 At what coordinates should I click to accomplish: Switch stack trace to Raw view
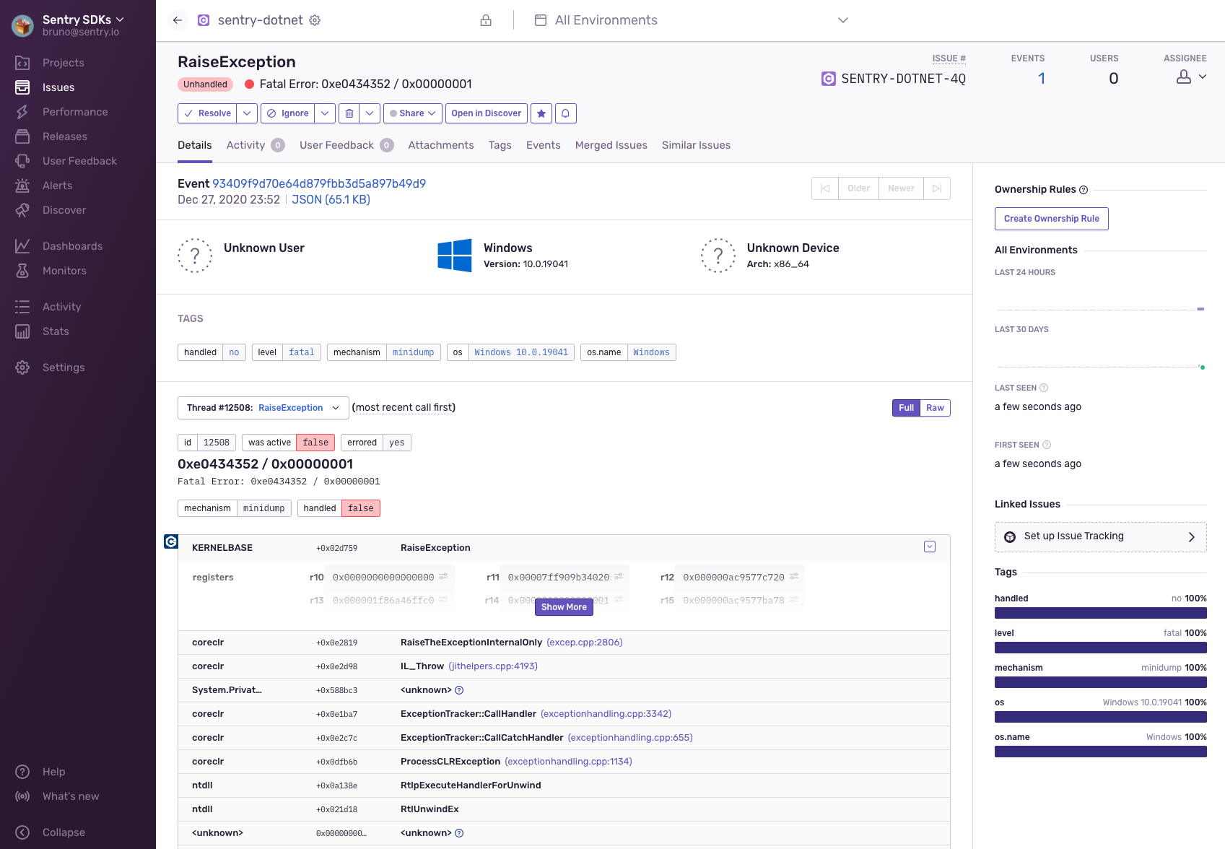[935, 408]
